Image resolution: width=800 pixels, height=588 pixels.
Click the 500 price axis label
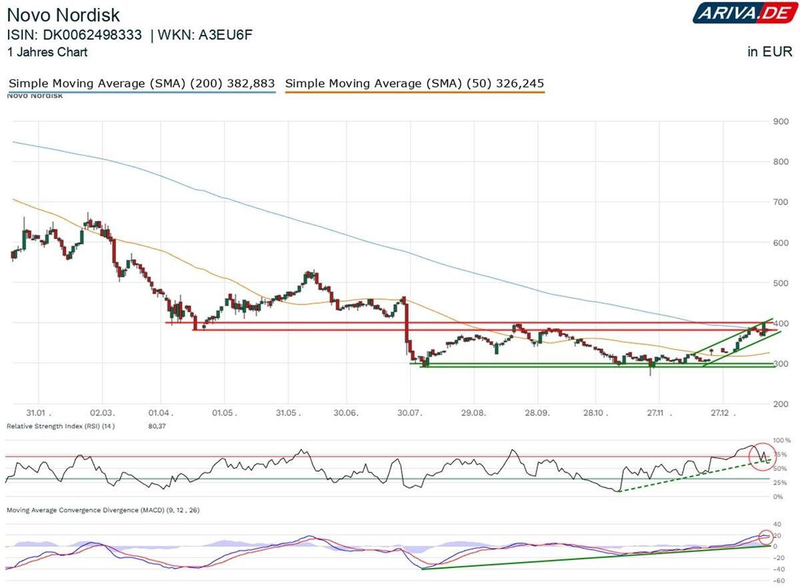pos(781,283)
